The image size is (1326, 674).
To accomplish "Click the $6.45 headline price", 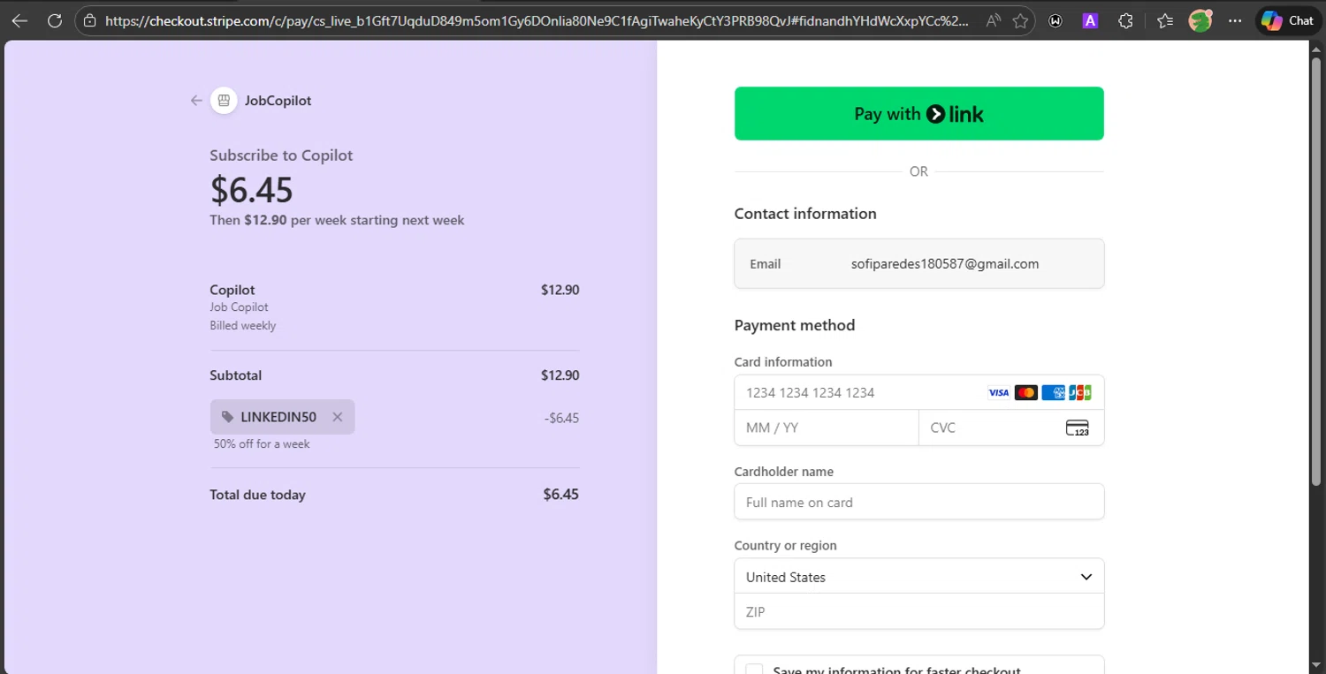I will pos(251,190).
